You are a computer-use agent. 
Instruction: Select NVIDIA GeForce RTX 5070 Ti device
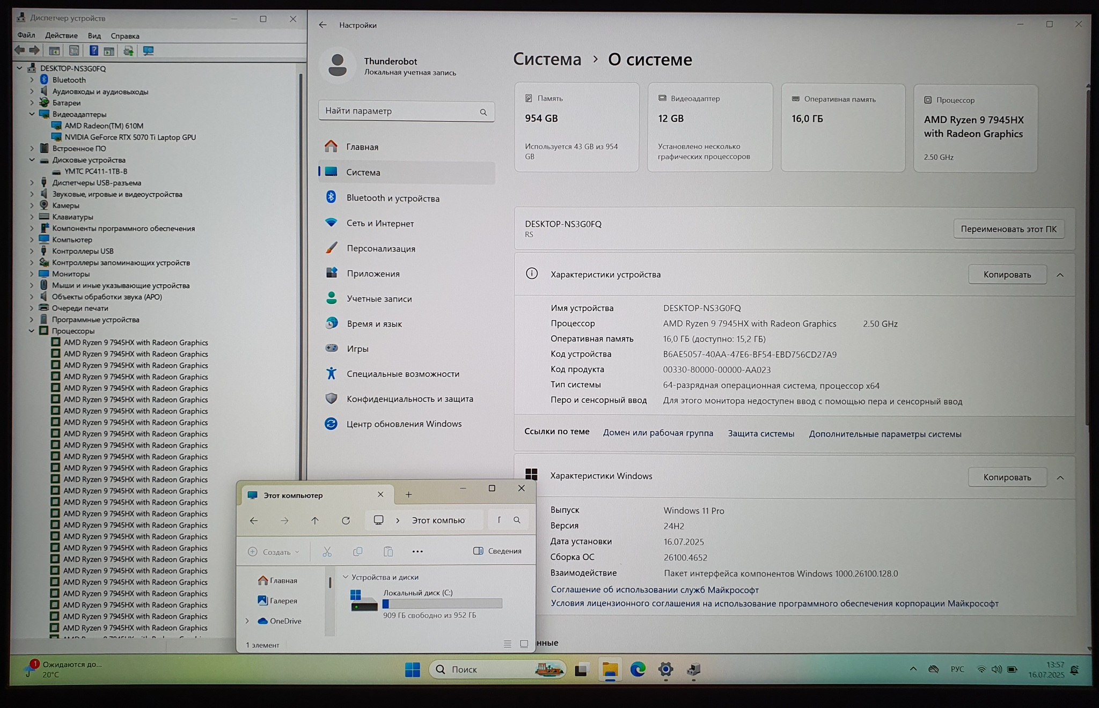(x=130, y=137)
